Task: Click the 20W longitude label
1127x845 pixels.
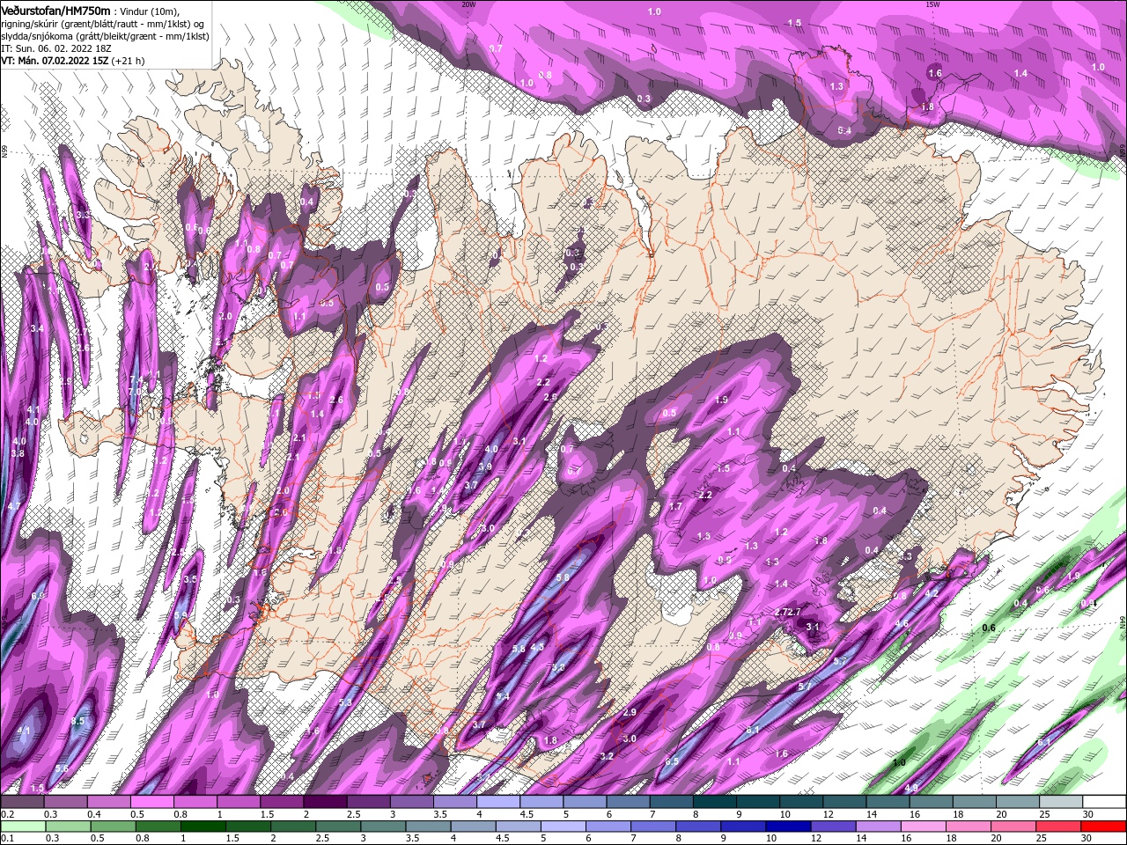Action: point(468,4)
